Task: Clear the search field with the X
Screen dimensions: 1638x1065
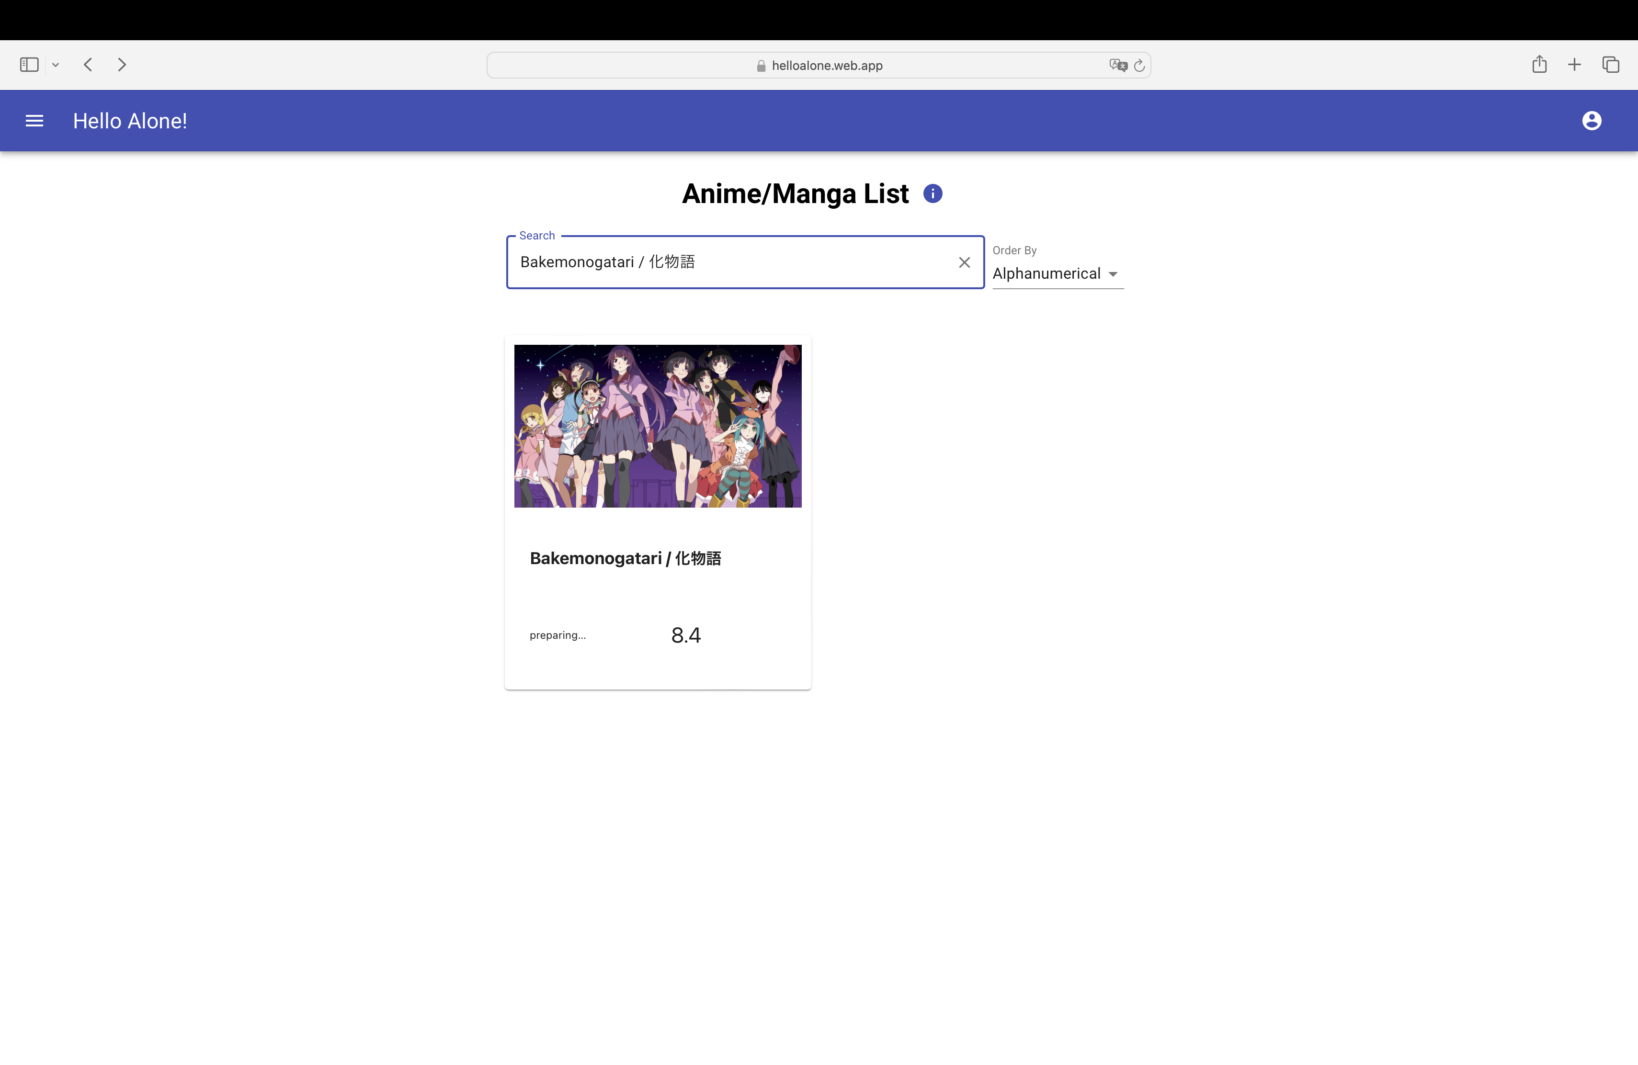Action: 964,262
